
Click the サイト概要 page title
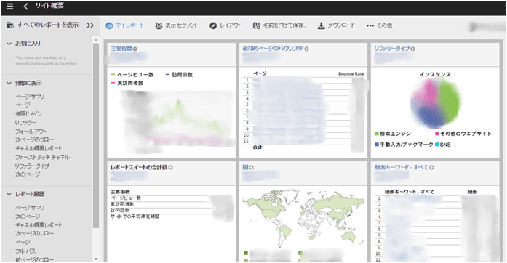click(x=49, y=6)
